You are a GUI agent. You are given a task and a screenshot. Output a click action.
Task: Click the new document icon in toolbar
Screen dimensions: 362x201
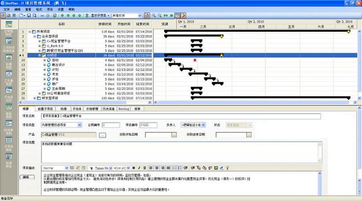click(x=21, y=16)
